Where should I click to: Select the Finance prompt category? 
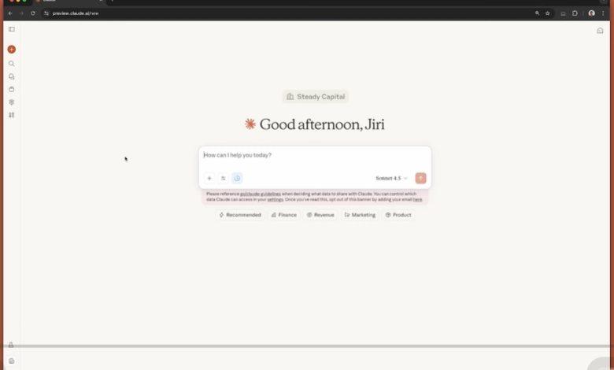[x=284, y=215]
